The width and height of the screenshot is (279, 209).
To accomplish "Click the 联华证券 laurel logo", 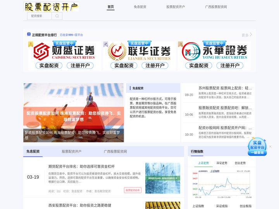I will tap(117, 51).
